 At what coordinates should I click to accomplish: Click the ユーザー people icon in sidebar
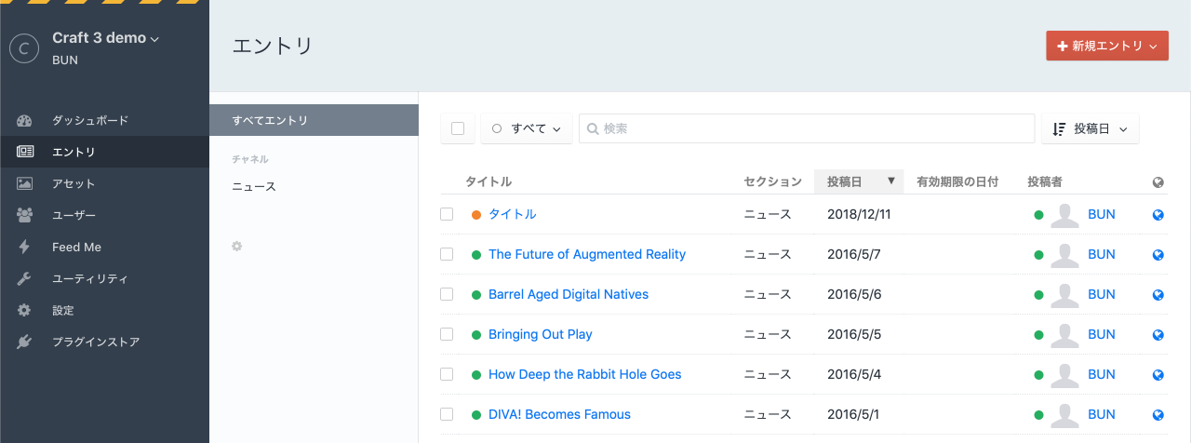[25, 215]
